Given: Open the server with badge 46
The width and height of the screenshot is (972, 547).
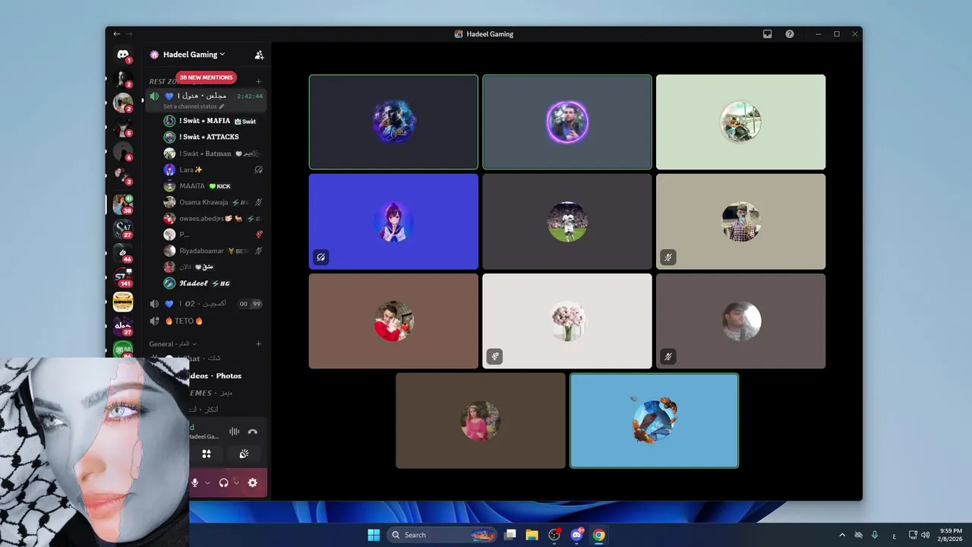Looking at the screenshot, I should pos(122,253).
